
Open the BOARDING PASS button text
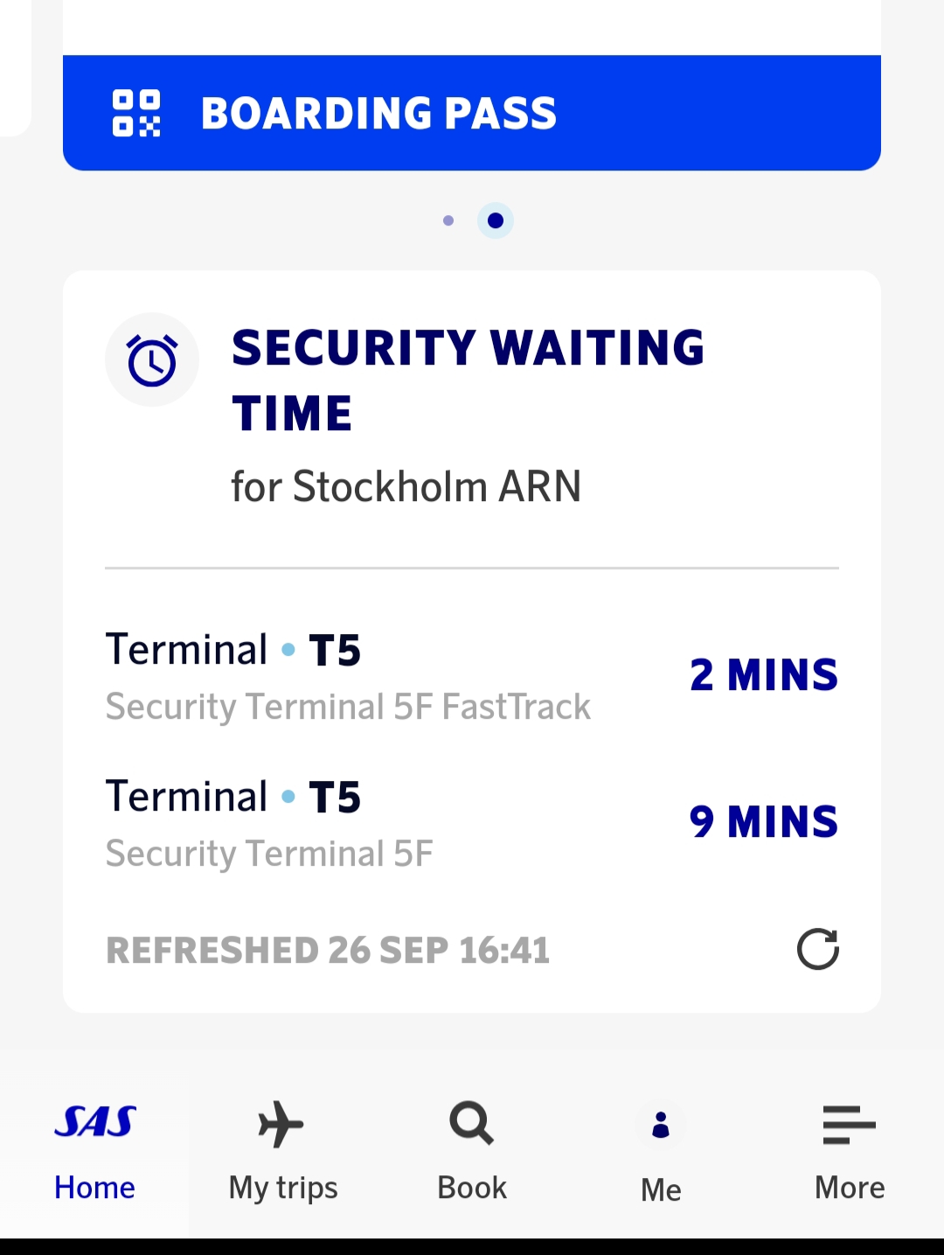click(378, 114)
